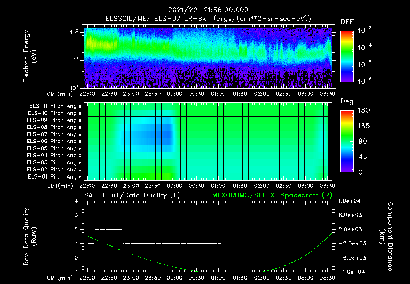Click the ELS-07 Pitch Angle row label
This screenshot has height=284, width=410.
(x=54, y=134)
